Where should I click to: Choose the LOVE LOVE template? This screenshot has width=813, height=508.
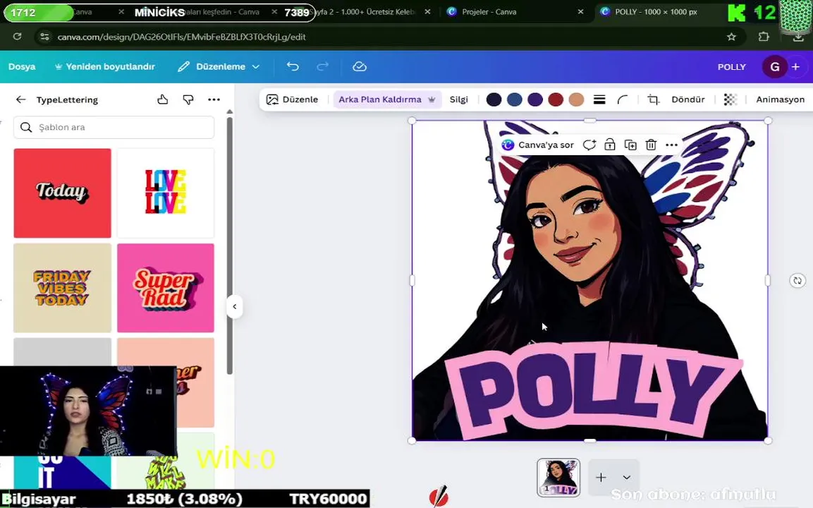(x=166, y=193)
